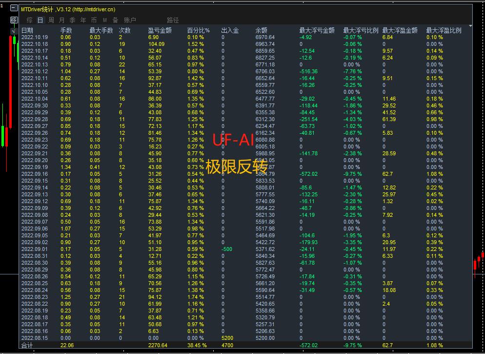Screen dimensions: 485x354
Task: Toggle the 周 weekly statistics display
Action: tap(50, 20)
